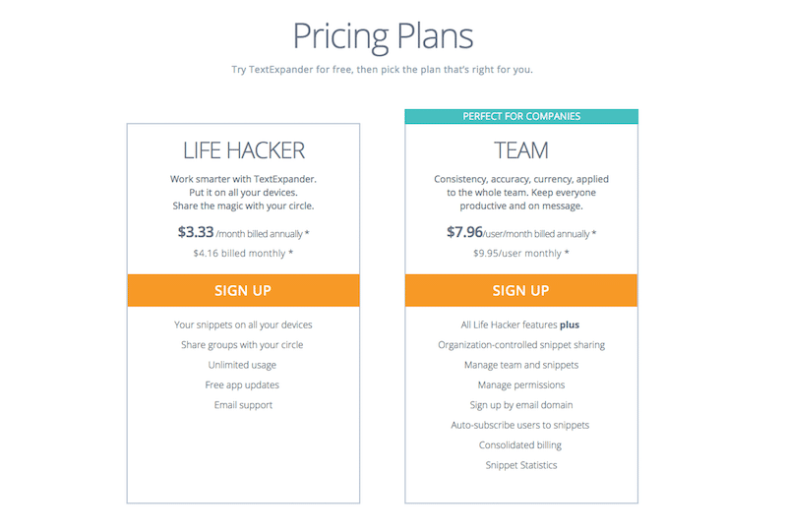Click 'Share groups with your circle' feature
This screenshot has width=787, height=530.
(242, 345)
